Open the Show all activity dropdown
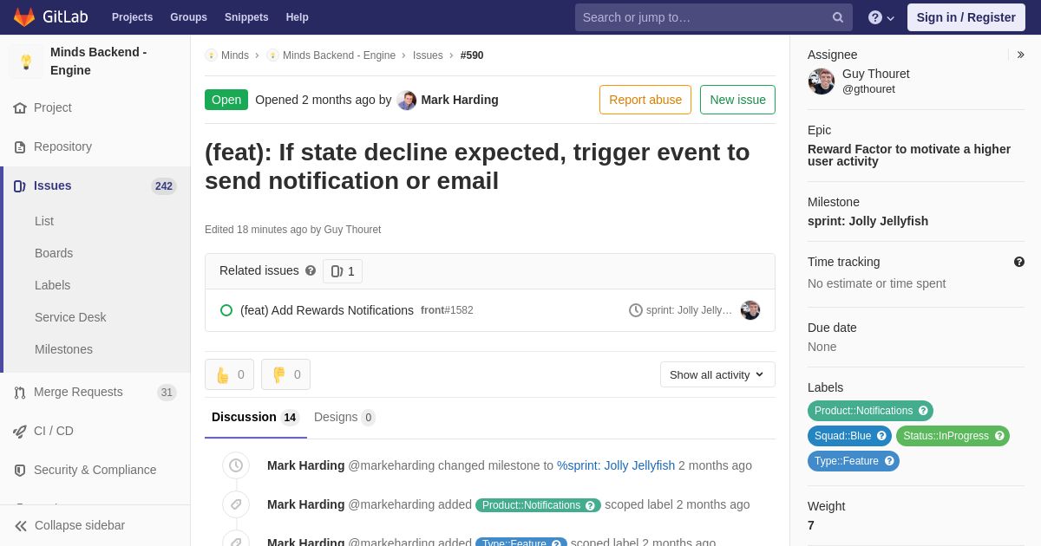The image size is (1041, 546). tap(717, 374)
